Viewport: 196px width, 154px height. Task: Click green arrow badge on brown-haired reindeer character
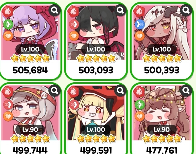(x=140, y=105)
